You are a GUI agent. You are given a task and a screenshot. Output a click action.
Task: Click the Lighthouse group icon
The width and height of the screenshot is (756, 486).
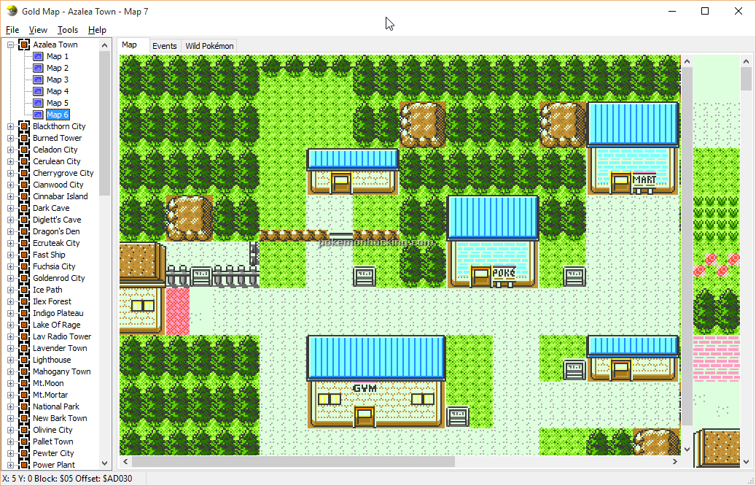tap(24, 360)
